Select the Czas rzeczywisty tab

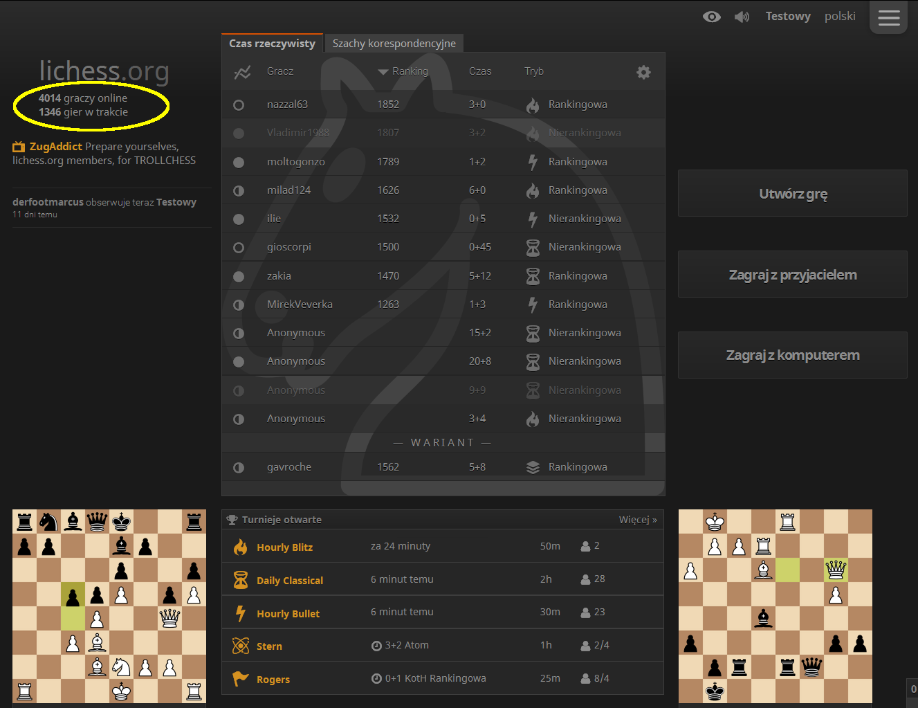(x=272, y=43)
